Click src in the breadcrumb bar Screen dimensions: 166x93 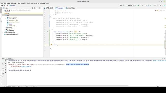(x=8, y=6)
